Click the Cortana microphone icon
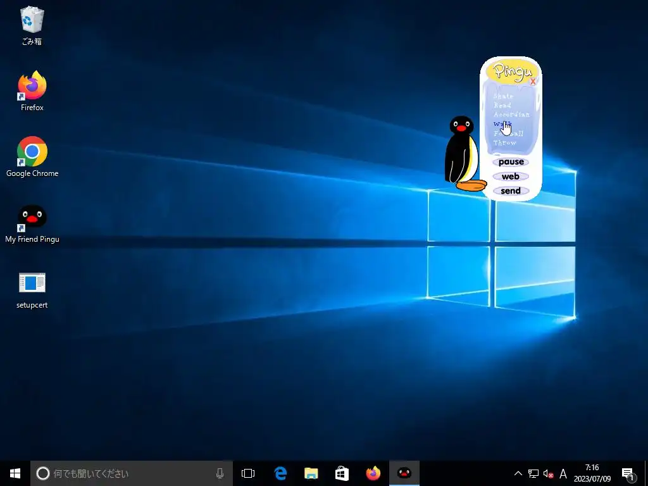Viewport: 648px width, 486px height. pos(220,473)
